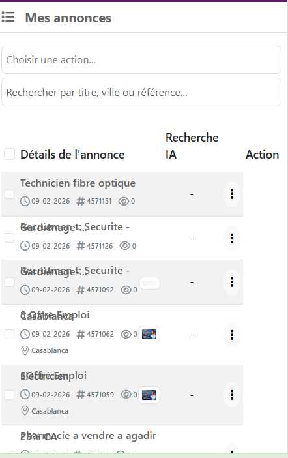The width and height of the screenshot is (288, 458).
Task: Click the views eye icon of listing 4571131
Action: coord(124,201)
